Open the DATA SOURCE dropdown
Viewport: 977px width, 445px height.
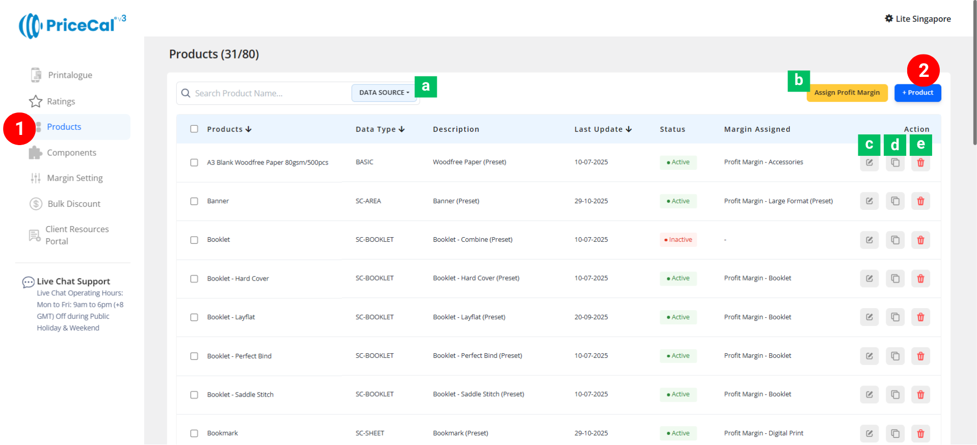tap(384, 93)
